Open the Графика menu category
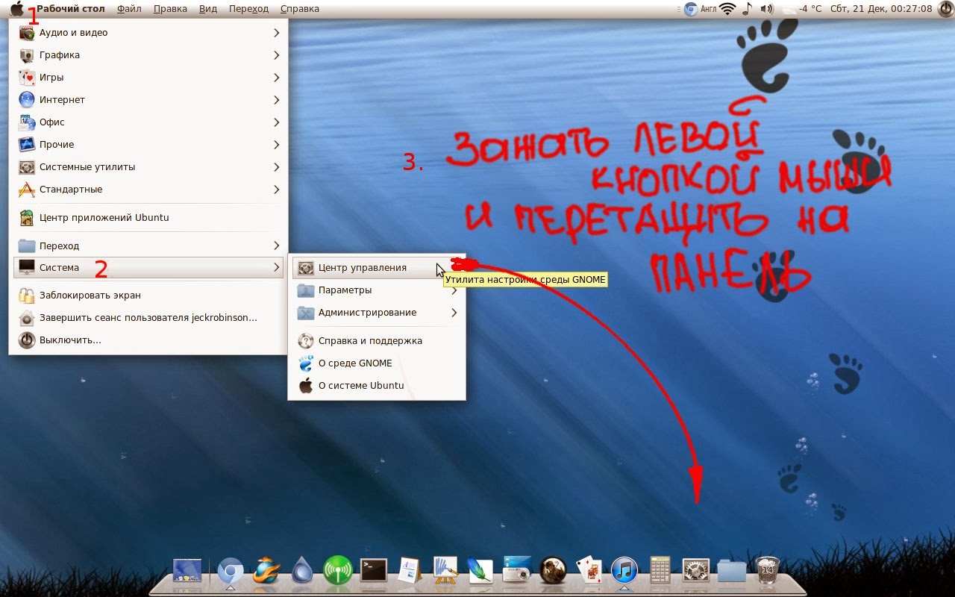Image resolution: width=955 pixels, height=597 pixels. [x=148, y=55]
